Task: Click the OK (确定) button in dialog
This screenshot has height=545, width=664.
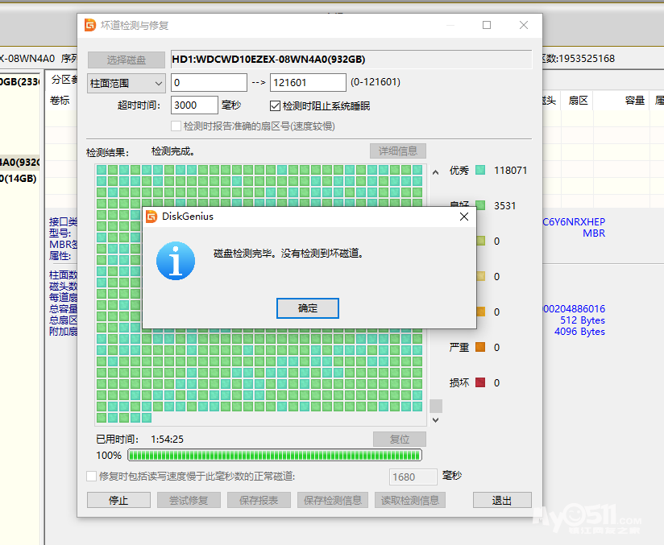Action: tap(307, 308)
